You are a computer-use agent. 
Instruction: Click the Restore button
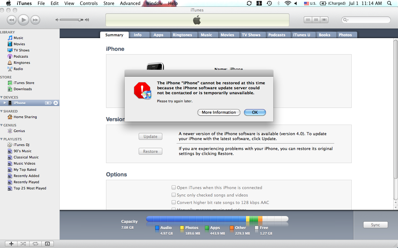click(x=150, y=151)
